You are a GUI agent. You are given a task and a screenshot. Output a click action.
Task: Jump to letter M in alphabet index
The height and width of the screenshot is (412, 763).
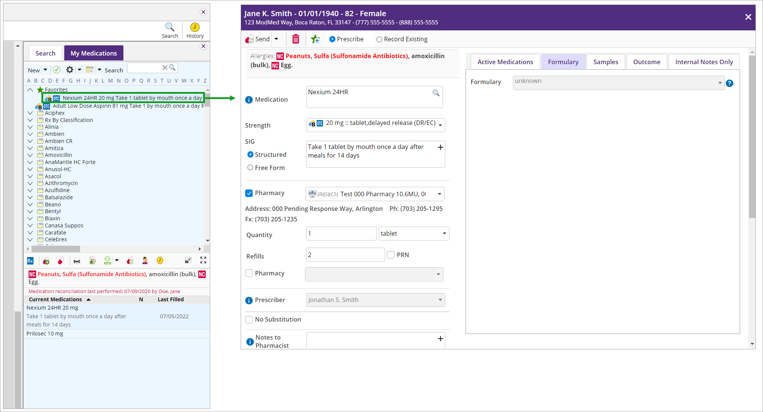click(x=110, y=81)
